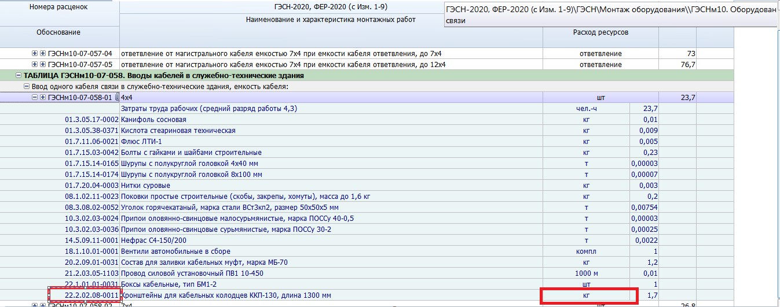Expand the plus box adjacent to code ГЭСНм10-07-057-04

click(43, 54)
